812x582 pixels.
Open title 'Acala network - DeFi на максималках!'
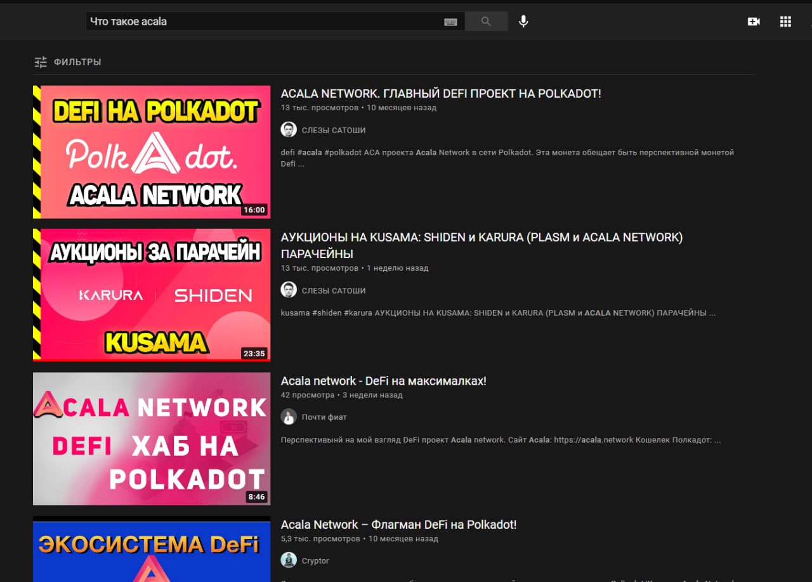pyautogui.click(x=384, y=381)
